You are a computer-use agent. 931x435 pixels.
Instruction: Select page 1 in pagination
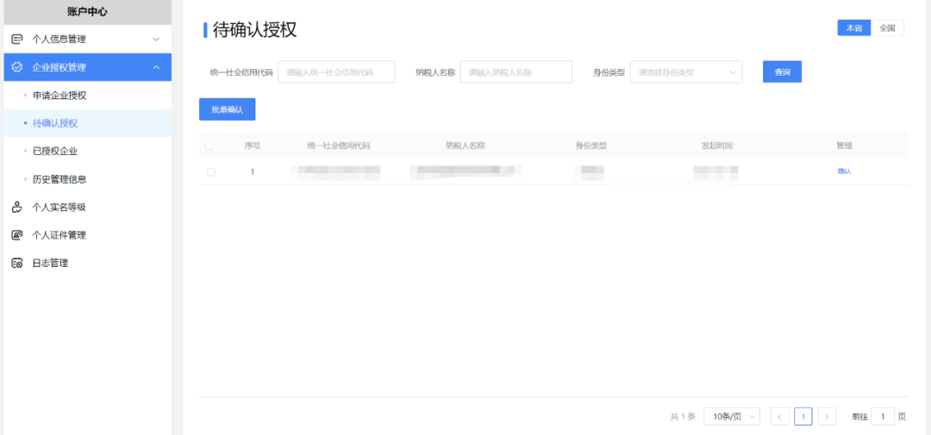pyautogui.click(x=803, y=417)
